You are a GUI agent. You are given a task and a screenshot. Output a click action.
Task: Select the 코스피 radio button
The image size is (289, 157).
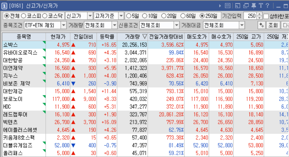(x=23, y=16)
